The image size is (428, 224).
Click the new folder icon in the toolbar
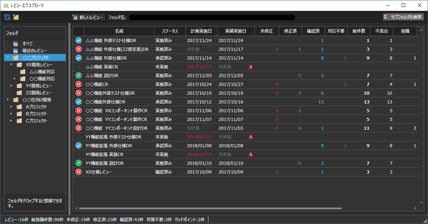pyautogui.click(x=15, y=17)
